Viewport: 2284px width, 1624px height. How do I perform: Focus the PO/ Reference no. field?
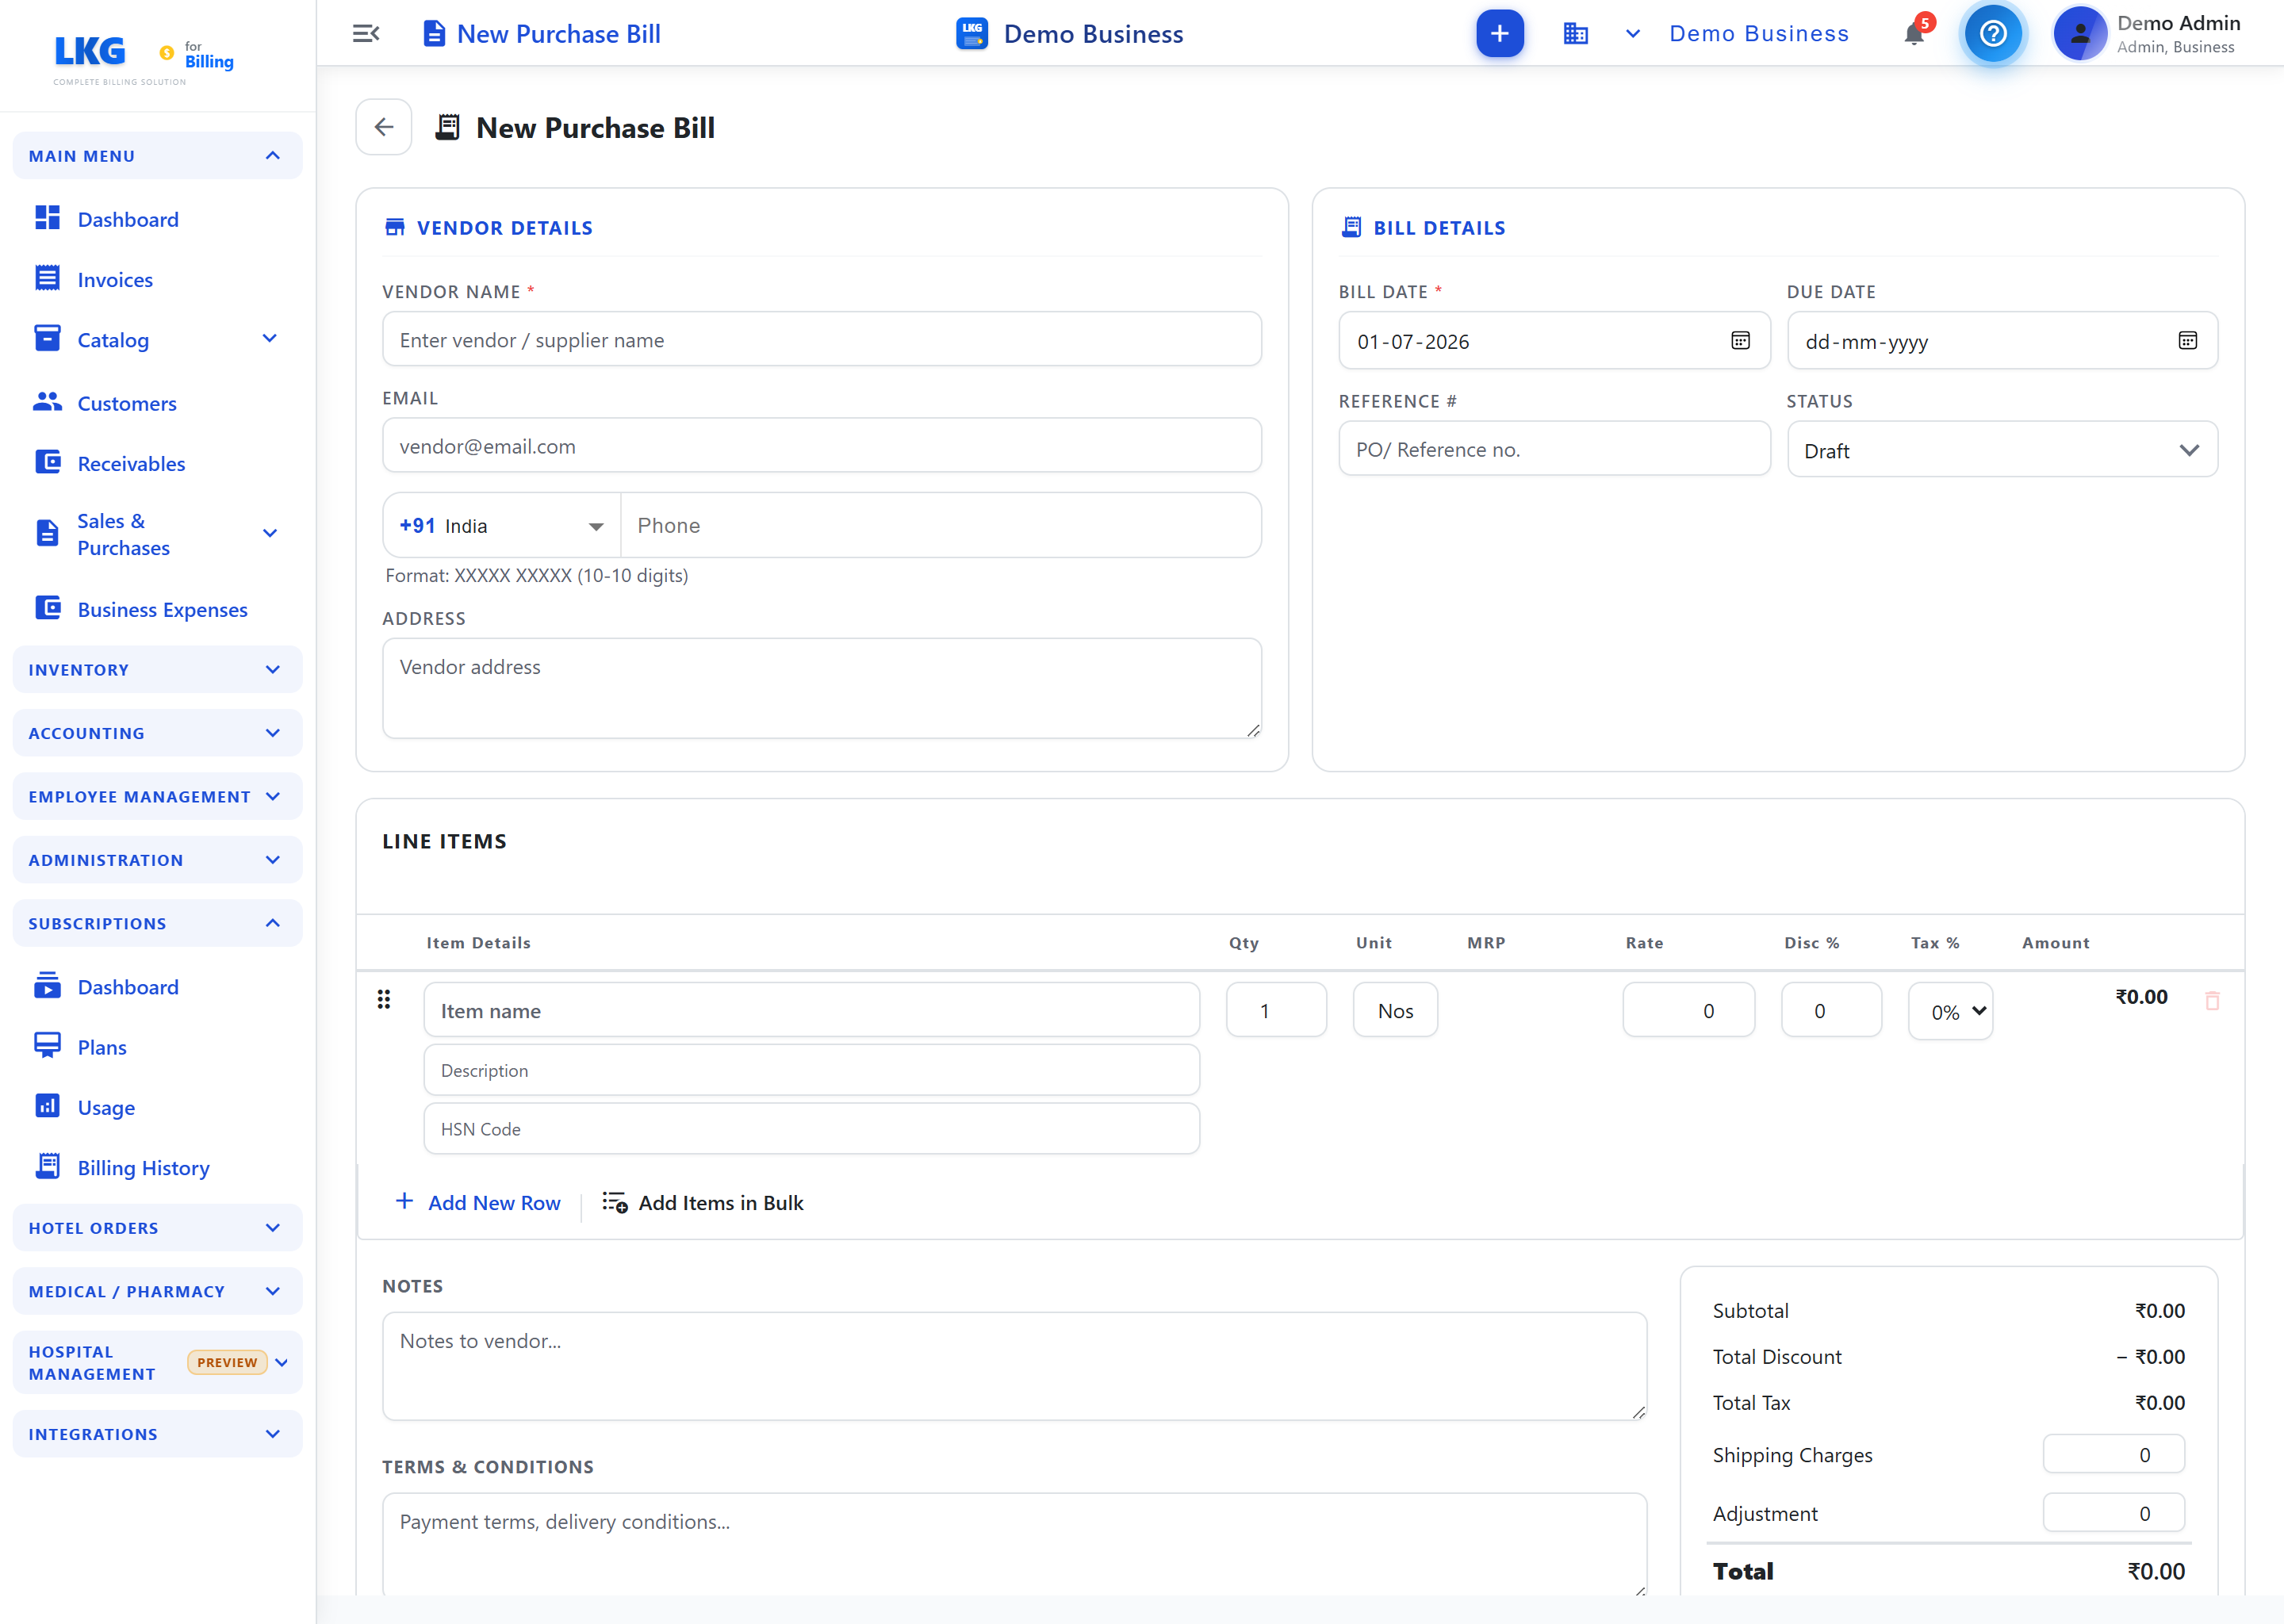pyautogui.click(x=1554, y=449)
